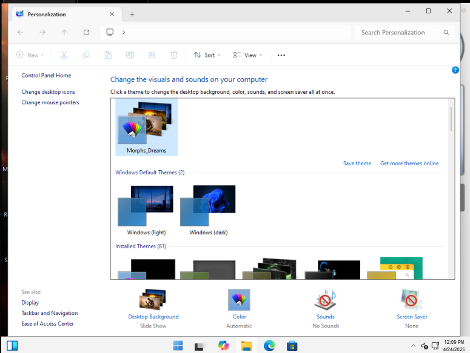This screenshot has height=353, width=470.
Task: Open the Screen Saver settings icon
Action: tap(412, 300)
